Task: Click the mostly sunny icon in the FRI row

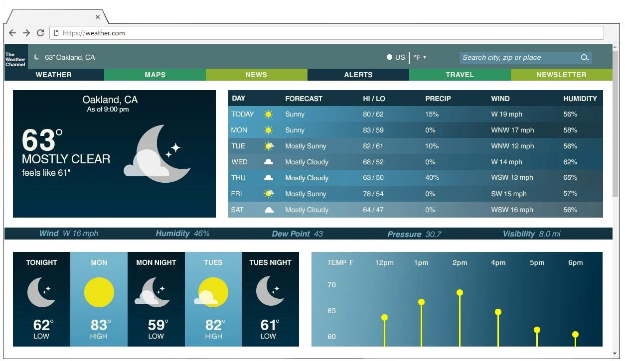Action: pos(269,194)
